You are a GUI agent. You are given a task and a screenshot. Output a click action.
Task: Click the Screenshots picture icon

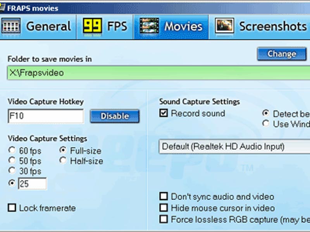[224, 26]
